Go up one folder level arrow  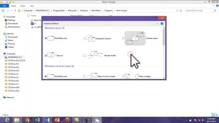[15, 11]
